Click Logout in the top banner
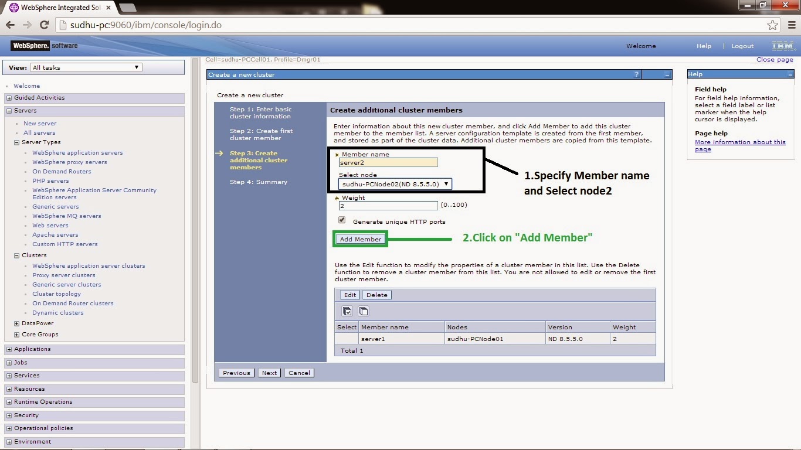This screenshot has width=801, height=450. (742, 46)
